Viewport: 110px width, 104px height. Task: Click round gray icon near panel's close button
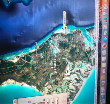point(29,102)
